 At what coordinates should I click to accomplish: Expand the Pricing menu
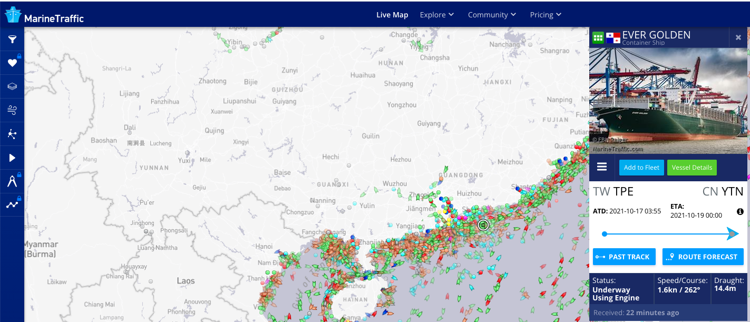click(x=546, y=15)
